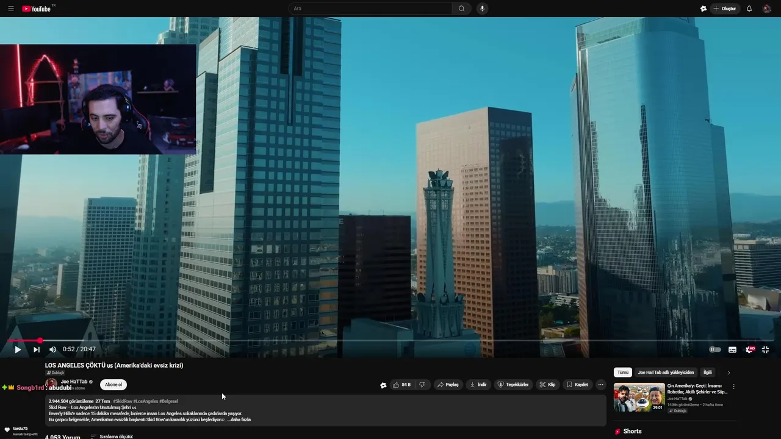Viewport: 781px width, 439px height.
Task: Open the #LosAngeles hashtag
Action: [145, 401]
